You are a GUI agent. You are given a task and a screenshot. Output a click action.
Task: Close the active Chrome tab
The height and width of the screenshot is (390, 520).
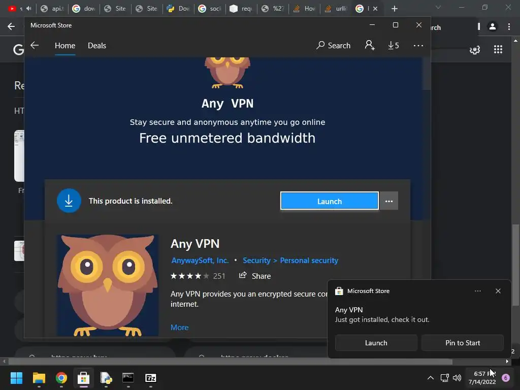(x=375, y=9)
